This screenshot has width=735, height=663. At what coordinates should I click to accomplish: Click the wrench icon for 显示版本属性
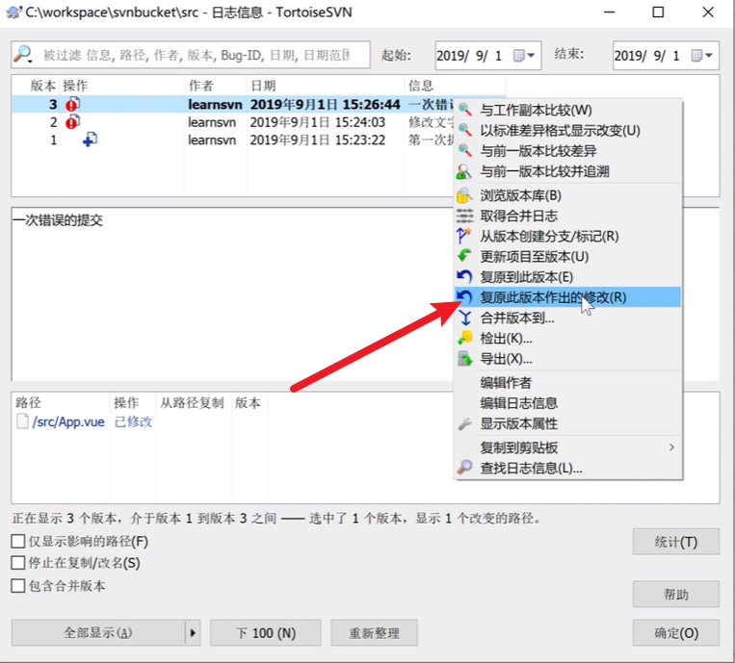coord(464,423)
